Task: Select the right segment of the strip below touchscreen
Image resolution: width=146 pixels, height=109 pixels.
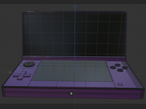Action: coord(101,85)
